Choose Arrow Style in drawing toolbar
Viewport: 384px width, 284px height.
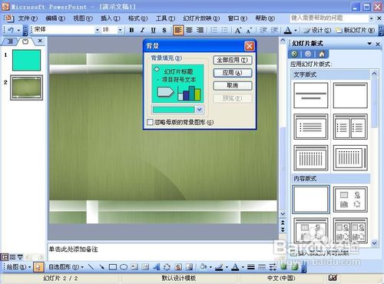[x=273, y=267]
